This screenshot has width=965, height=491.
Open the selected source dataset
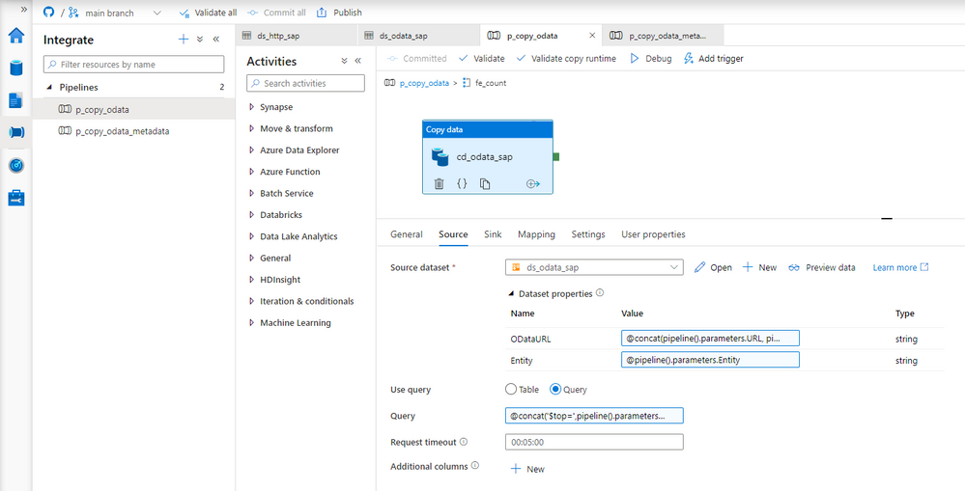[x=713, y=267]
